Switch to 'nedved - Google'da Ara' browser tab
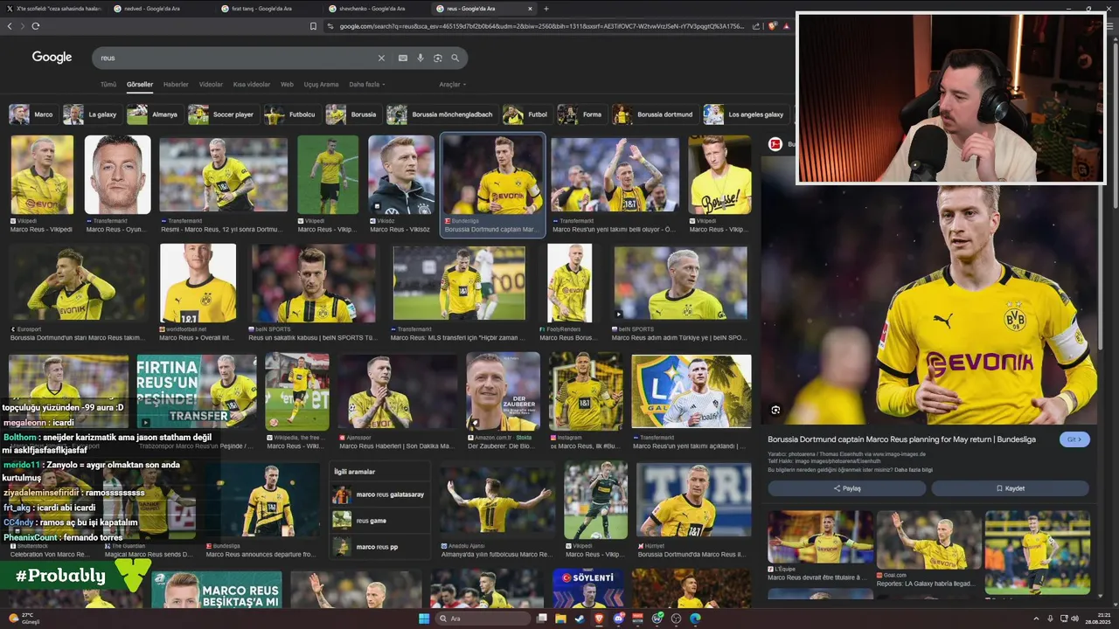This screenshot has width=1119, height=629. (x=163, y=9)
